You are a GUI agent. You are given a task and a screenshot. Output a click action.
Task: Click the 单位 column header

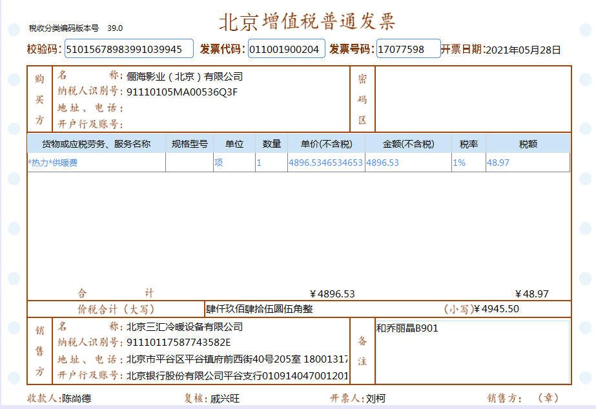click(234, 144)
